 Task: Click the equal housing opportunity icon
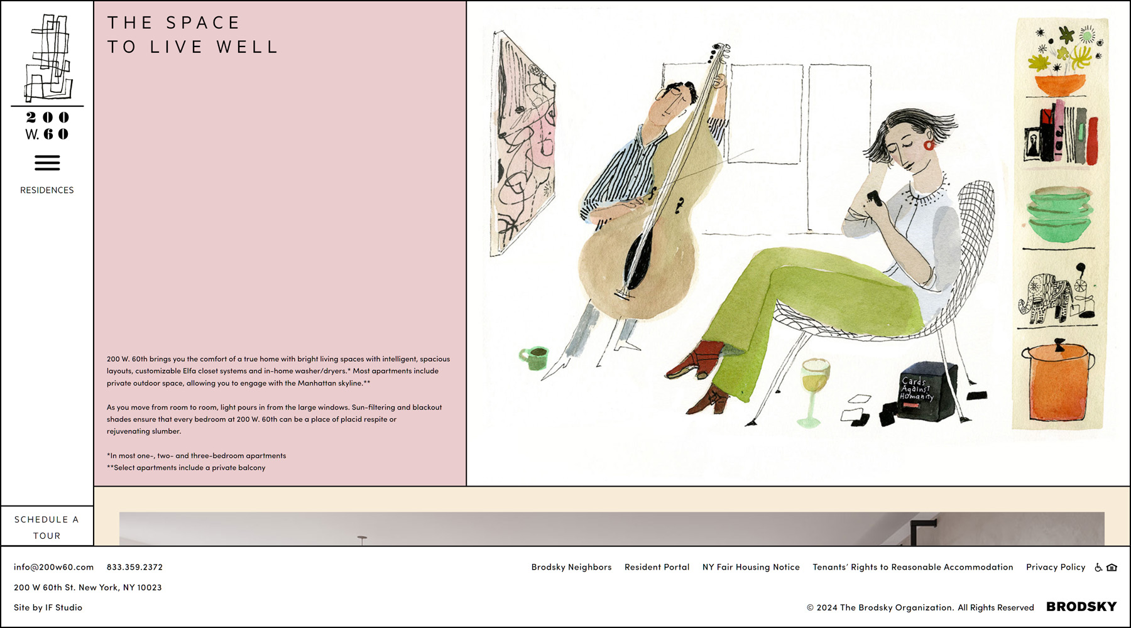click(1112, 568)
